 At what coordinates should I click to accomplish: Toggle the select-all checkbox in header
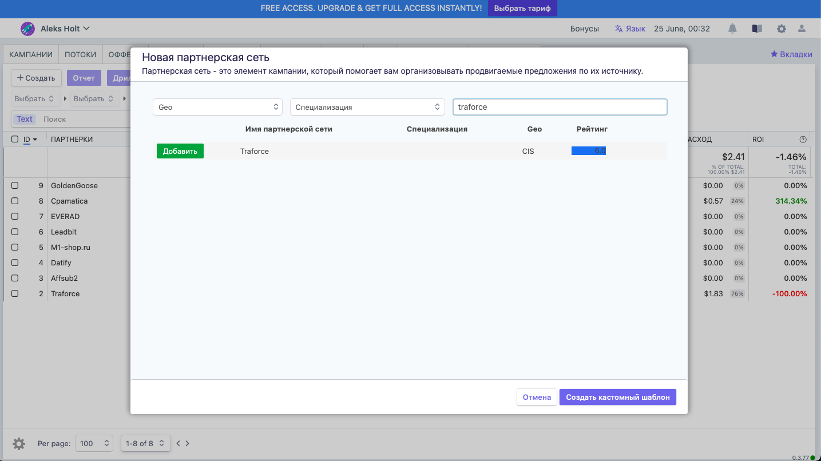pyautogui.click(x=15, y=139)
